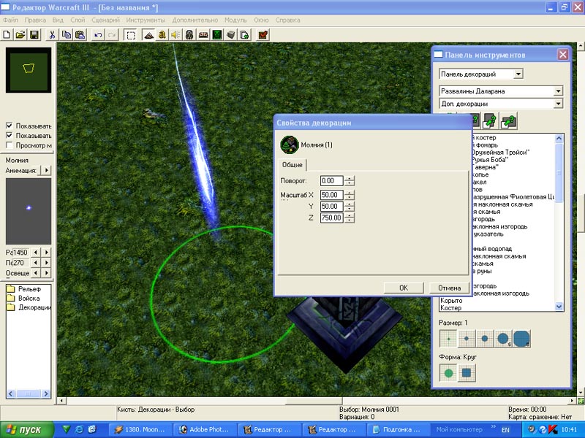
Task: Click the left increment arrow beside the 1450 value
Action: [35, 252]
